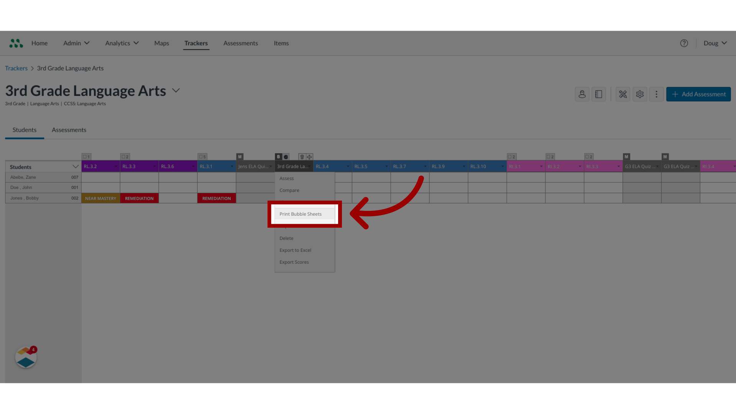
Task: Click the black circle status icon on column
Action: coord(285,156)
